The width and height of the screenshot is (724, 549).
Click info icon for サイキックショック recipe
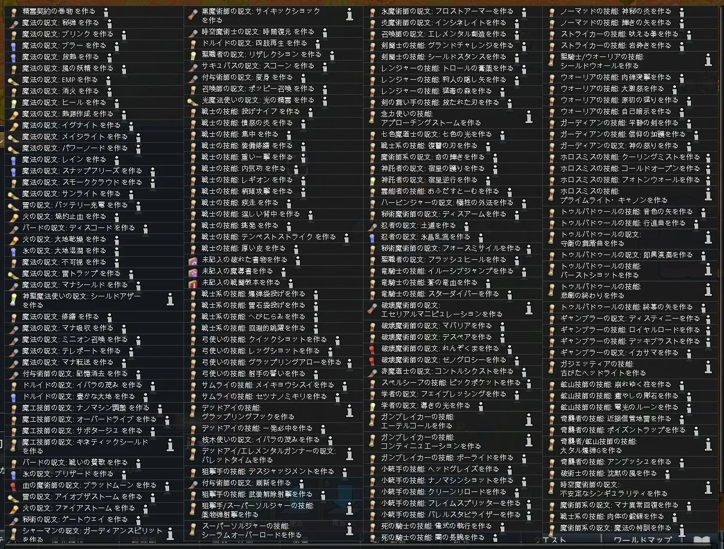pyautogui.click(x=350, y=15)
